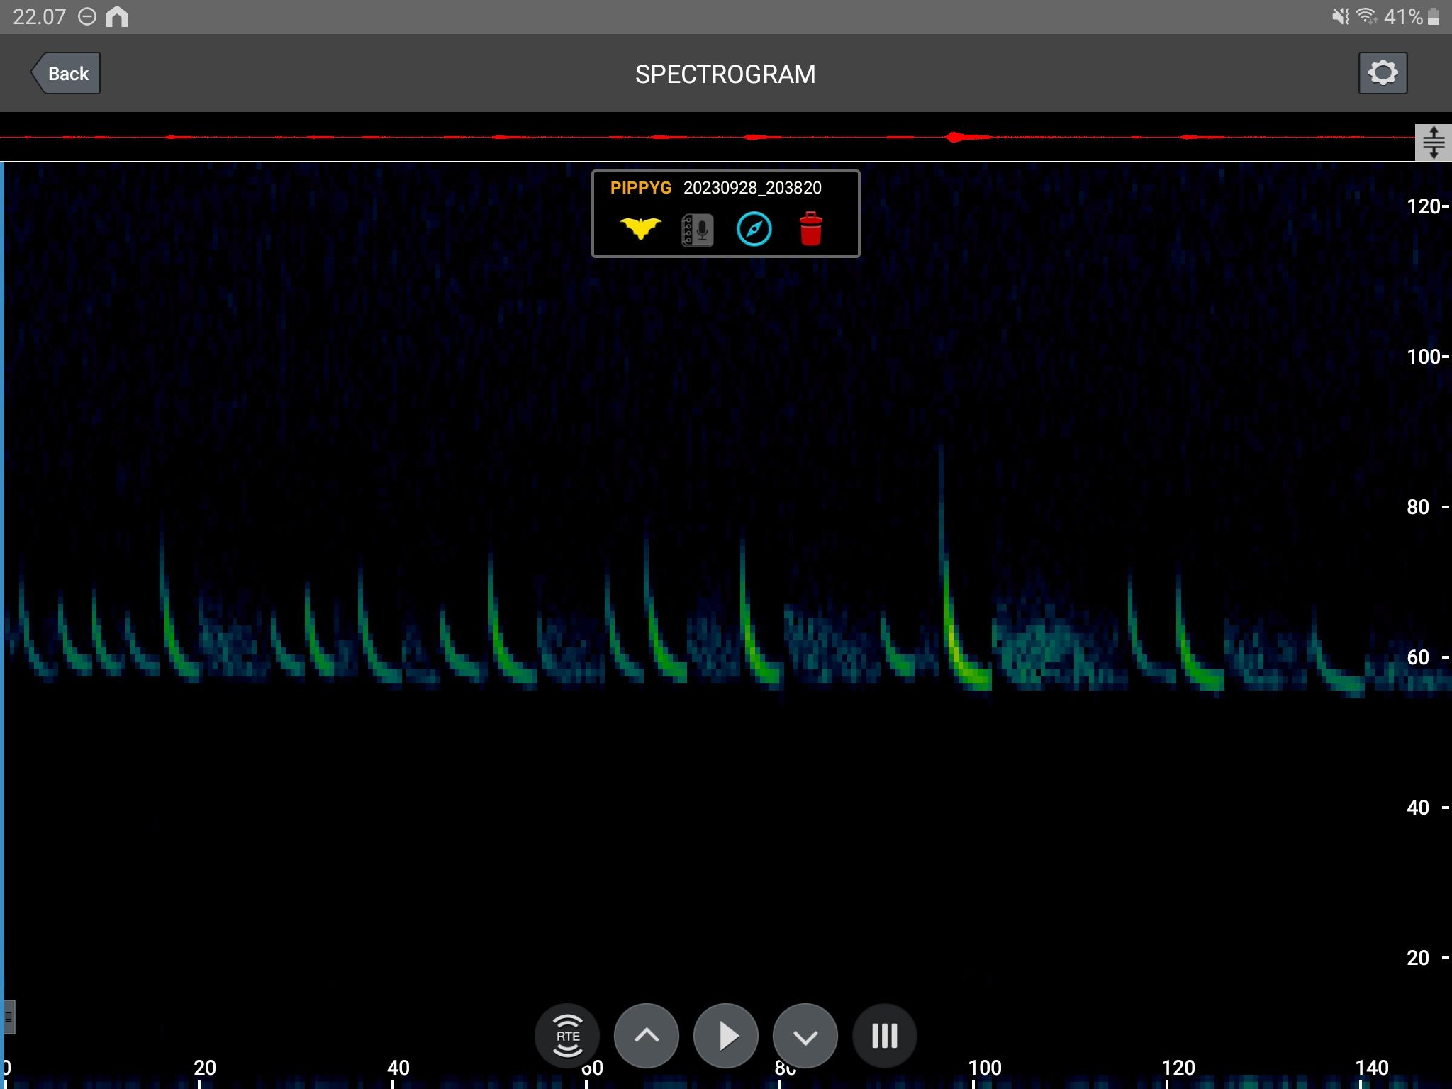
Task: Toggle RTE real-time expansion listening
Action: (x=567, y=1036)
